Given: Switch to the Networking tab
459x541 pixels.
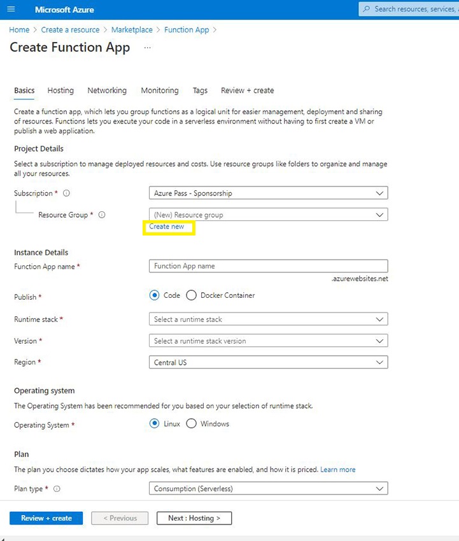Looking at the screenshot, I should 107,90.
